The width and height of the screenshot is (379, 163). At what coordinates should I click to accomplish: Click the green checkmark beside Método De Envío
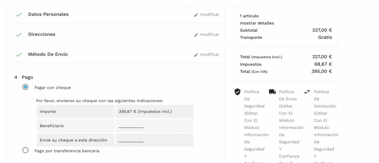pyautogui.click(x=19, y=55)
